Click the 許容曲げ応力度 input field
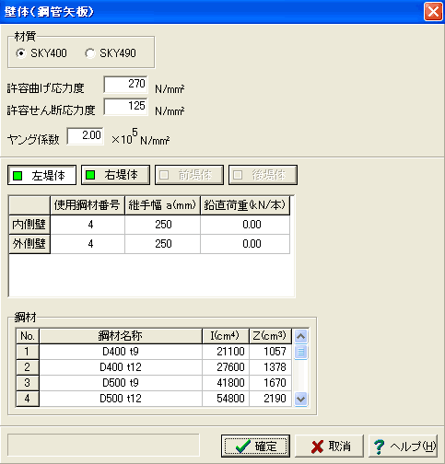445x464 pixels. pyautogui.click(x=126, y=84)
